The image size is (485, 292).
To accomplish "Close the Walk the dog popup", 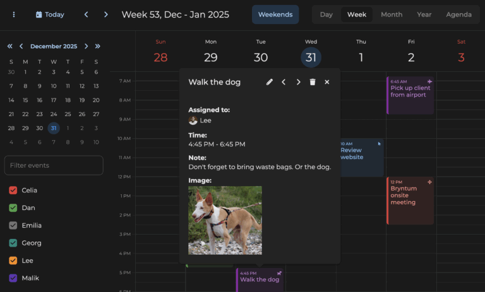I will tap(327, 82).
